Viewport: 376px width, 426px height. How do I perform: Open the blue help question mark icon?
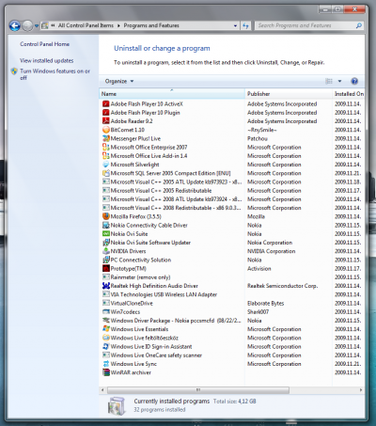coord(354,81)
